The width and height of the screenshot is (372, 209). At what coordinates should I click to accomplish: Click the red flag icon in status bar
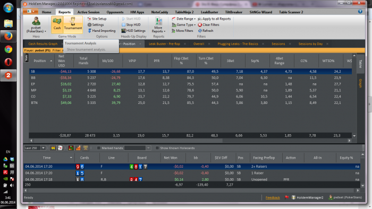click(x=286, y=197)
